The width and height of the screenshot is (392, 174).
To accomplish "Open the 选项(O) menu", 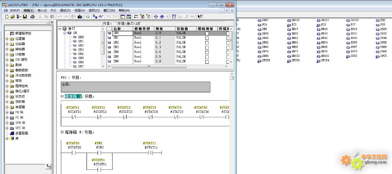I will [x=94, y=10].
